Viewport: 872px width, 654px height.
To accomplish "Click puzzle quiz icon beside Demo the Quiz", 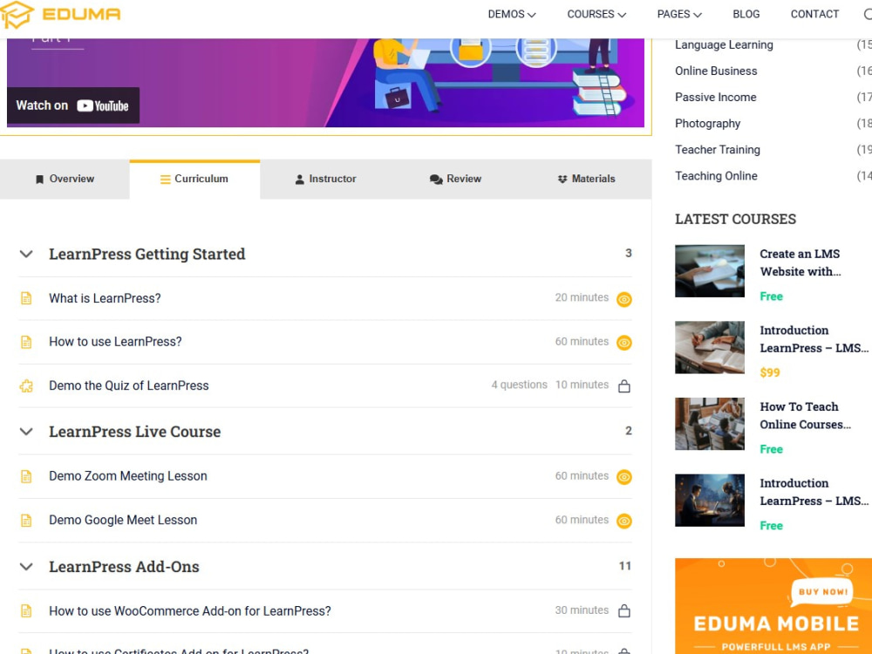I will pos(26,386).
